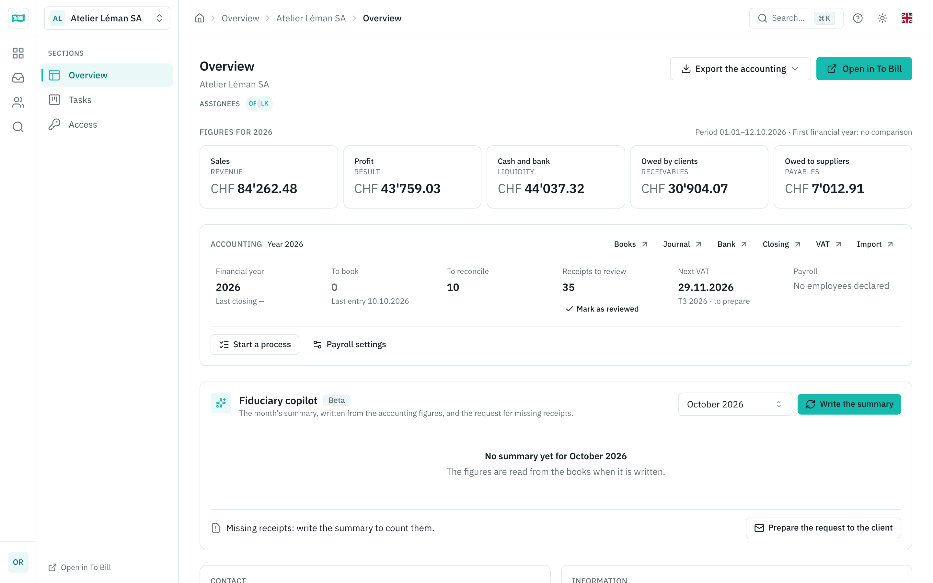Viewport: 933px width, 583px height.
Task: Select Overview in the sections sidebar
Action: (107, 75)
